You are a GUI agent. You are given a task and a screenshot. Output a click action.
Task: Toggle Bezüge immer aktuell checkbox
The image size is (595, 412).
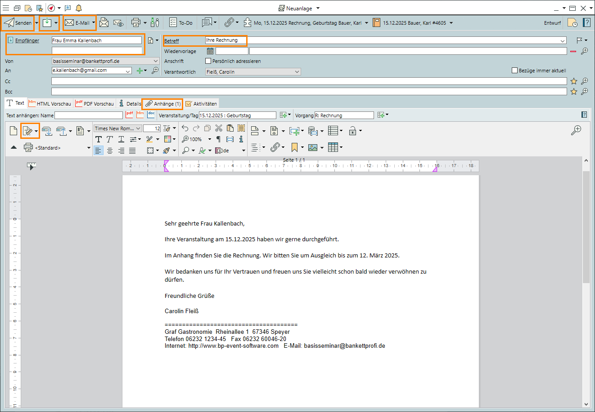[x=515, y=71]
